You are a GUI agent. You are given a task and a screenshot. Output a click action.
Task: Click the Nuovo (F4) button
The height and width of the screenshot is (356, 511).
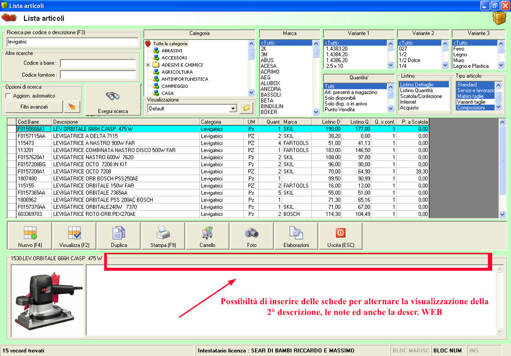tap(29, 236)
